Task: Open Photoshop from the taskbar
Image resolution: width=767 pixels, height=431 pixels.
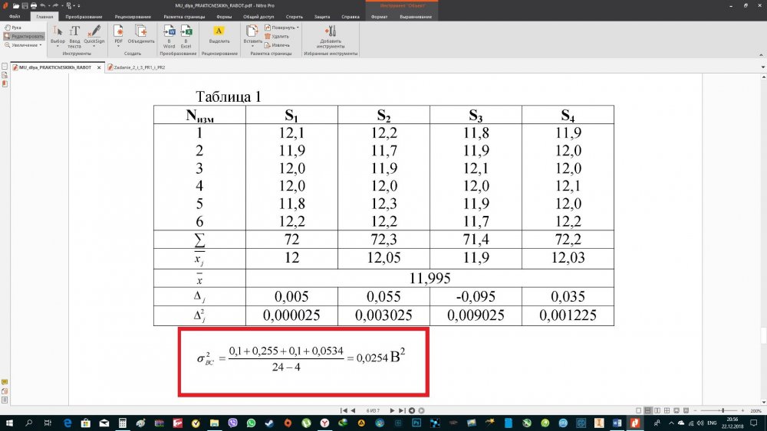Action: (416, 423)
